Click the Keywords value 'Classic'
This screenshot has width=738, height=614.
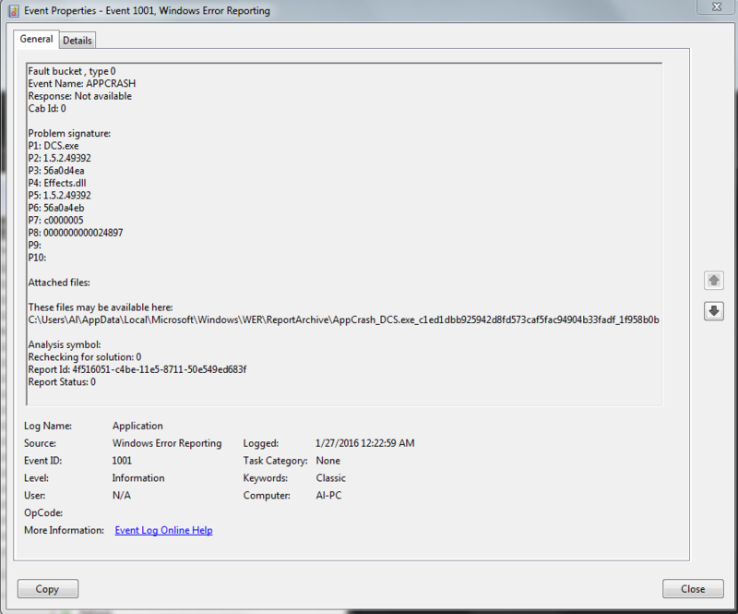pyautogui.click(x=330, y=478)
